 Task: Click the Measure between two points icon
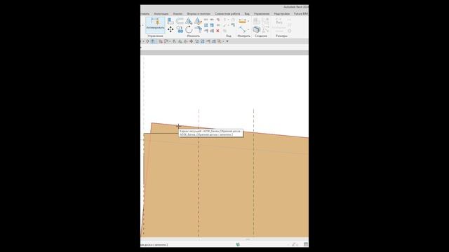coord(243,29)
